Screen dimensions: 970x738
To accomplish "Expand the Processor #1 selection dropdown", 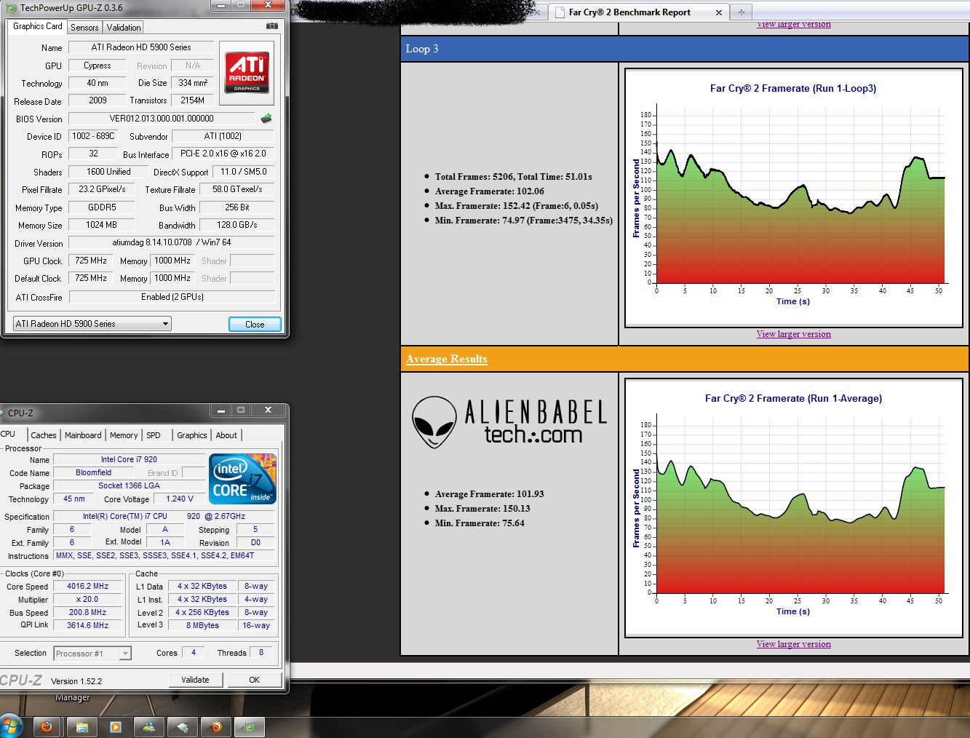I will coord(92,654).
